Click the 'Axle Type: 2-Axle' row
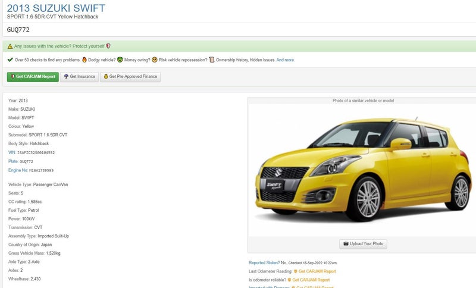 pos(24,262)
